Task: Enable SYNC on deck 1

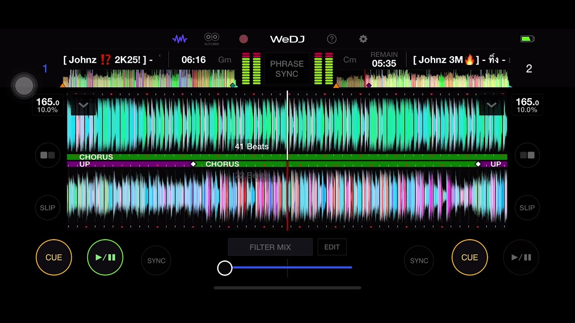Action: click(156, 261)
